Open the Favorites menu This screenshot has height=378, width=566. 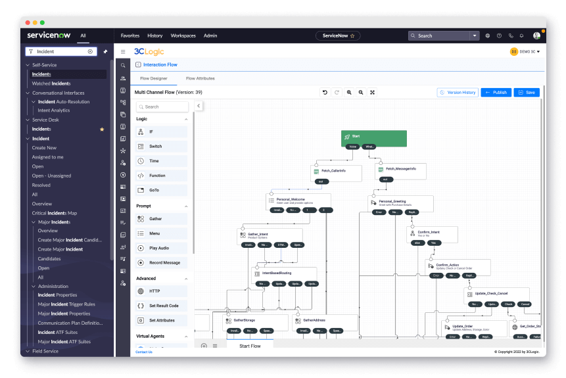pyautogui.click(x=130, y=35)
